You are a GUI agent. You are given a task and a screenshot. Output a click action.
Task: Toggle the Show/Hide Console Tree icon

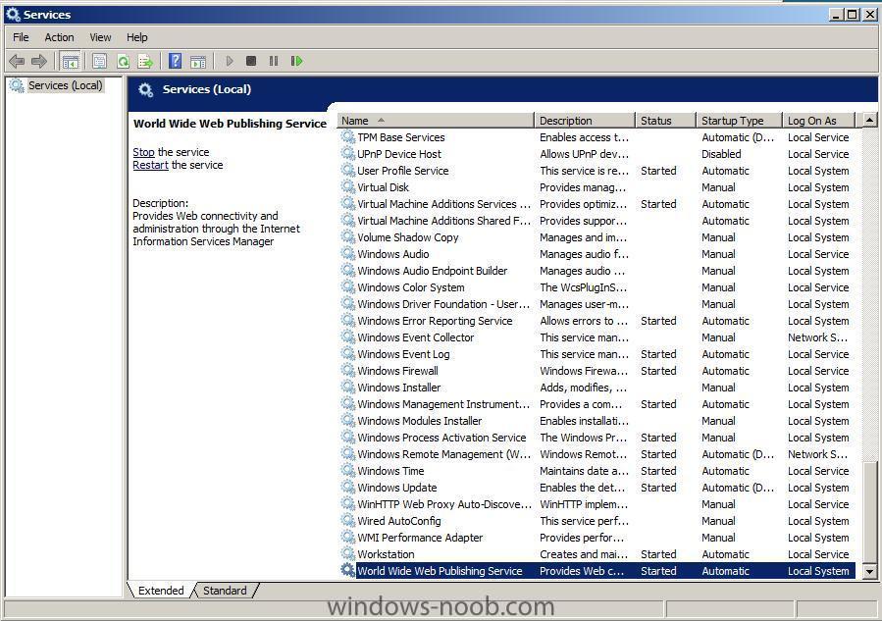pyautogui.click(x=71, y=61)
